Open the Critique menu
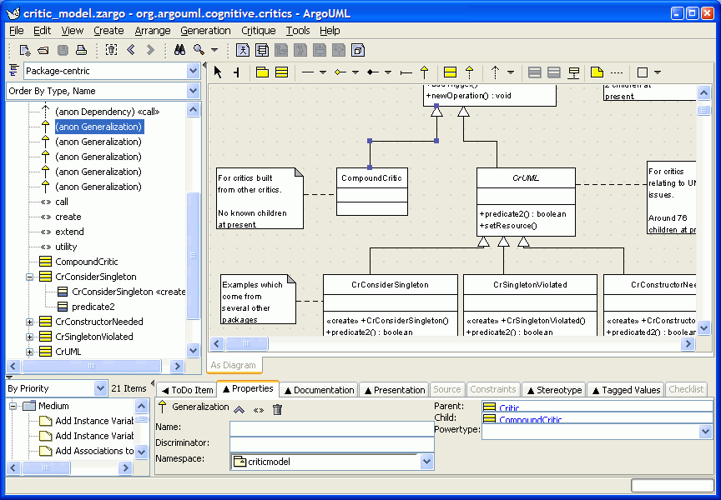Viewport: 721px width, 500px height. 259,31
